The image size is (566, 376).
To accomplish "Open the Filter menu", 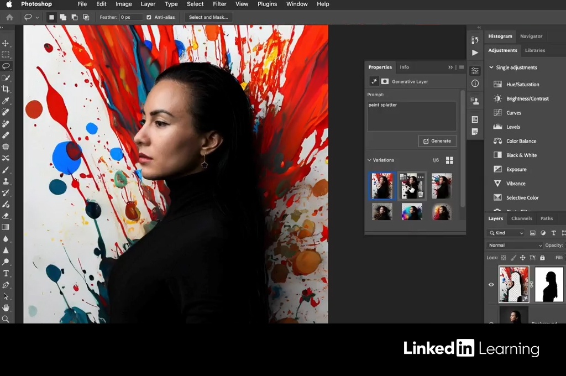I will [219, 4].
